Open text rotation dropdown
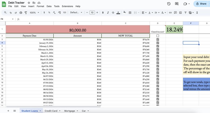The height and width of the screenshot is (113, 210). (163, 13)
